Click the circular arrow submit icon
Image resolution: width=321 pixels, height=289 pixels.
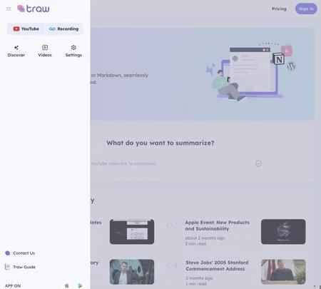point(258,163)
